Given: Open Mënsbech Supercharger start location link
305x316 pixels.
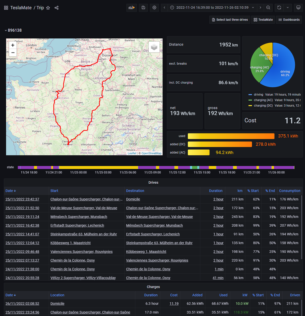Looking at the screenshot, I should tap(79, 216).
